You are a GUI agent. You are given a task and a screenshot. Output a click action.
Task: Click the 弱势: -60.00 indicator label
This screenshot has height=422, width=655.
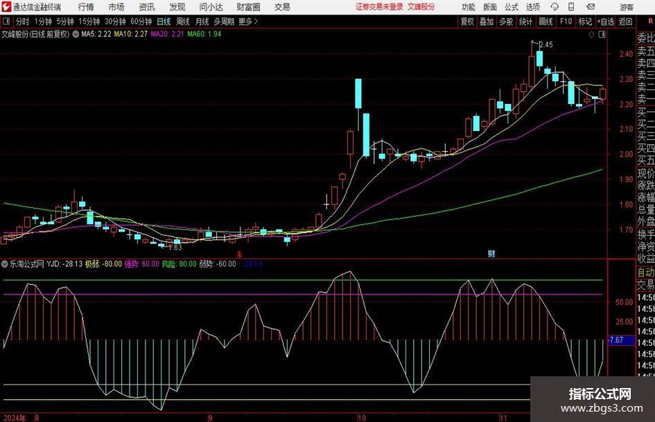[x=217, y=264]
